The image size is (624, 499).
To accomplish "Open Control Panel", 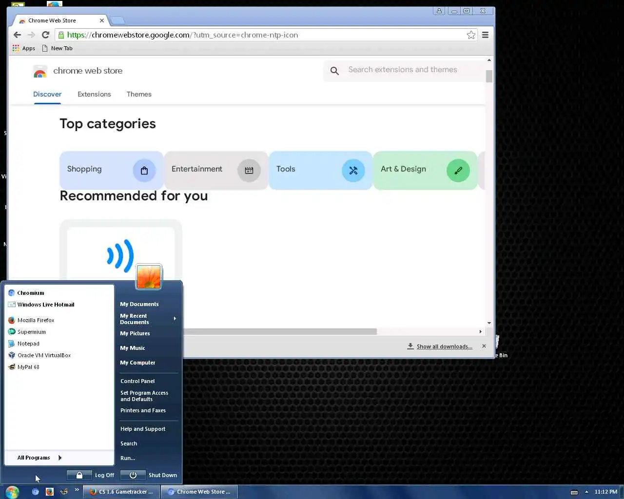I will [137, 381].
